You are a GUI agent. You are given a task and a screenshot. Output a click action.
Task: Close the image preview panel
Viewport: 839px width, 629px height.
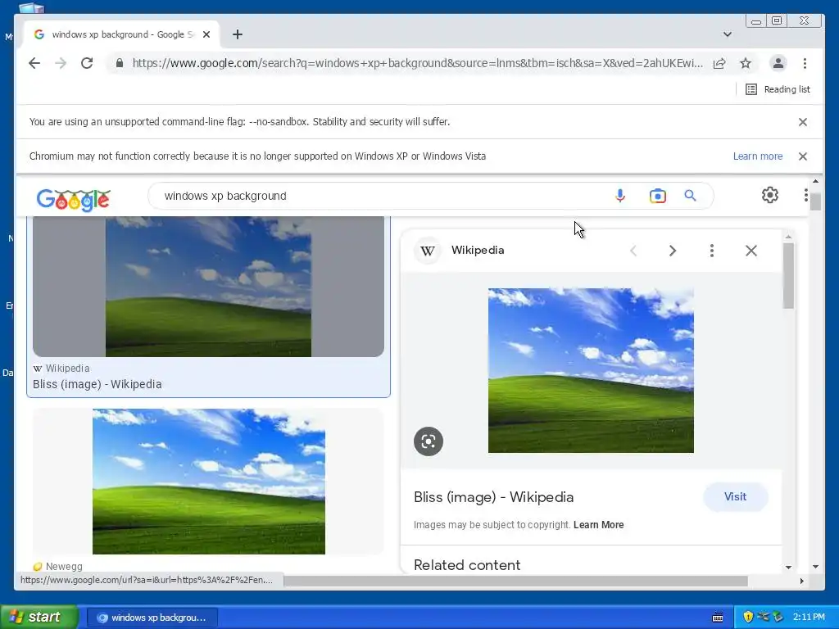[x=751, y=251]
